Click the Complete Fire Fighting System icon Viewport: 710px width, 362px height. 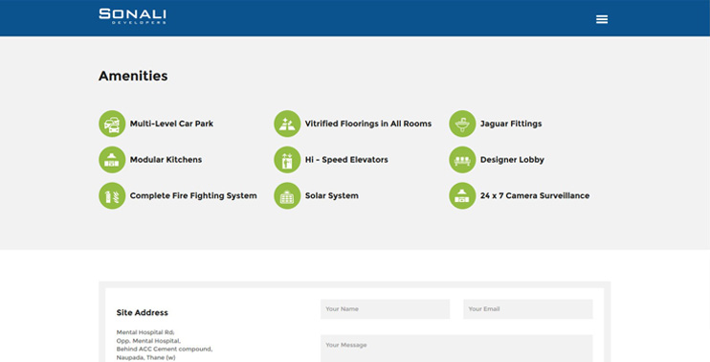[112, 195]
